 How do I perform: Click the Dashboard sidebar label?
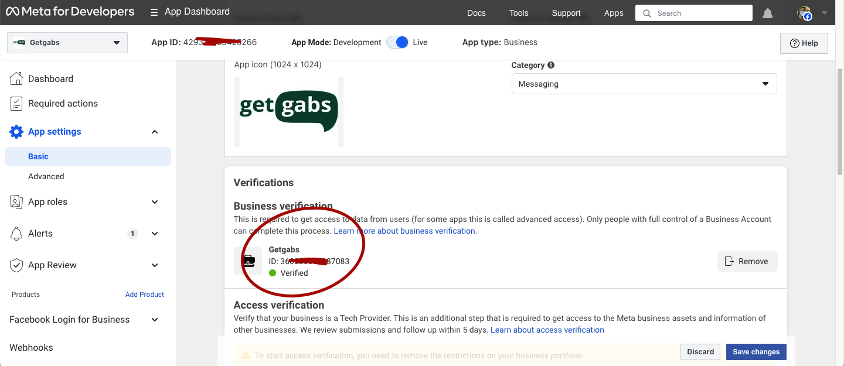[50, 78]
